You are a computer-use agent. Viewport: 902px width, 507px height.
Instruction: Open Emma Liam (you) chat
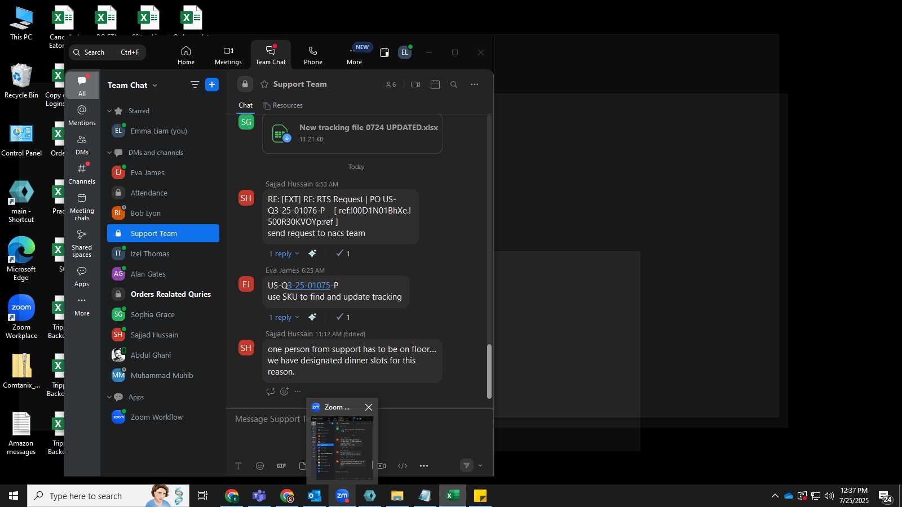pyautogui.click(x=163, y=131)
